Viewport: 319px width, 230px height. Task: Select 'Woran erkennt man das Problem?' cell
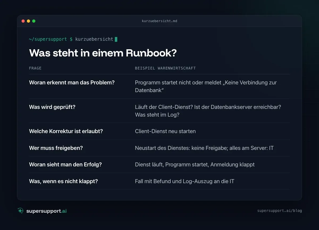(72, 83)
